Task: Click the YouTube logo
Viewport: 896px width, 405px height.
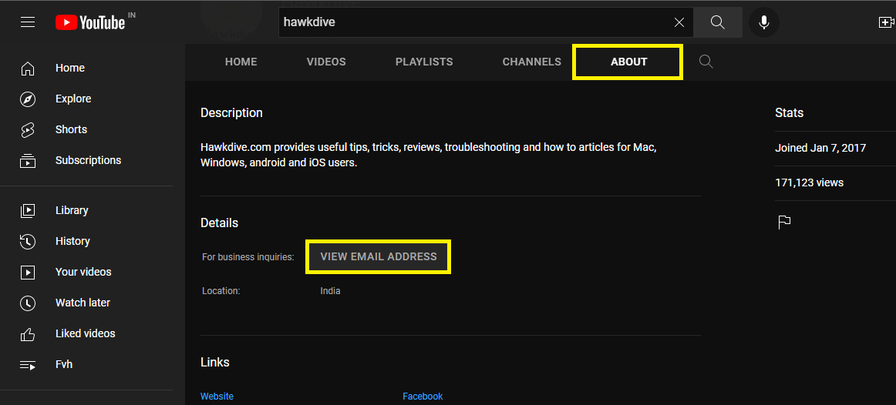Action: pyautogui.click(x=91, y=22)
